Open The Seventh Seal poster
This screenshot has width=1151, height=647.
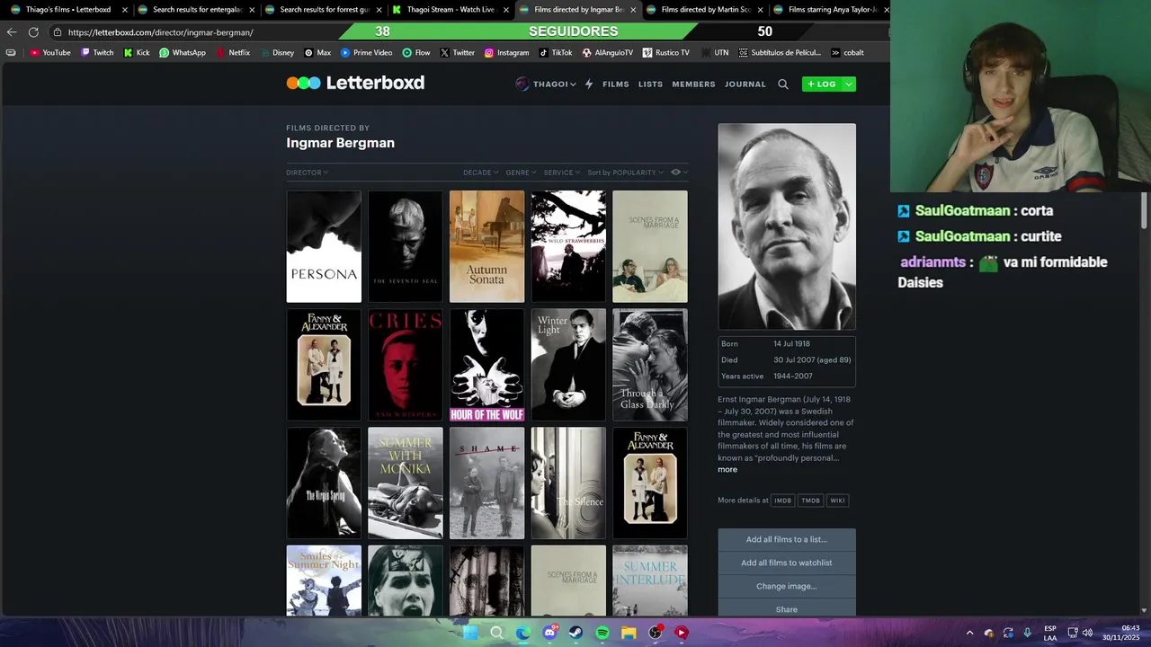[406, 246]
